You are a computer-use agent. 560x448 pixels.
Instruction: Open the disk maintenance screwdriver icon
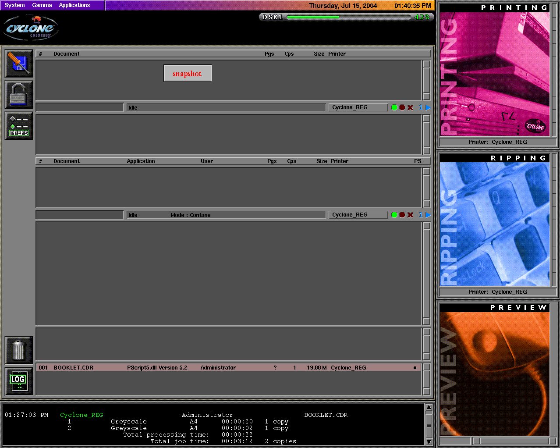19,64
